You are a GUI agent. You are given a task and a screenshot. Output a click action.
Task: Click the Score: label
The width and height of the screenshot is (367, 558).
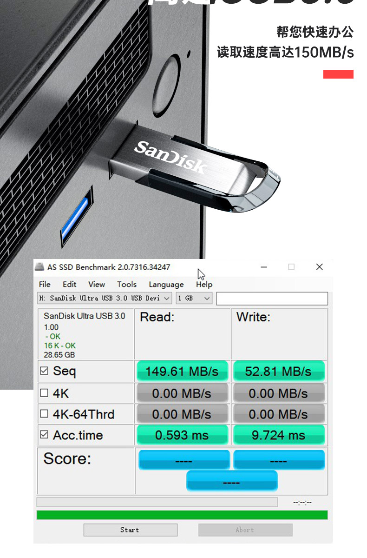pyautogui.click(x=67, y=458)
